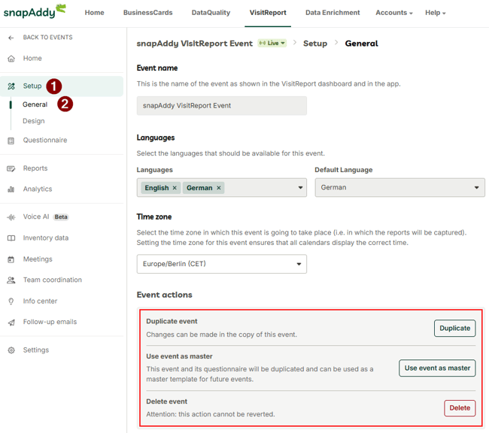Click the Use event as master button
The width and height of the screenshot is (489, 433).
(437, 368)
